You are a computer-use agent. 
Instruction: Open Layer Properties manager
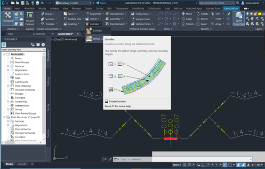[x=239, y=18]
